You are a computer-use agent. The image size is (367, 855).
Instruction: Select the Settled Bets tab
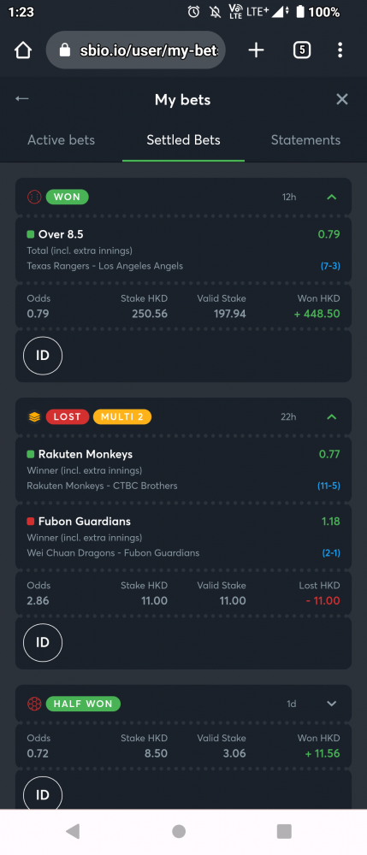pyautogui.click(x=183, y=140)
